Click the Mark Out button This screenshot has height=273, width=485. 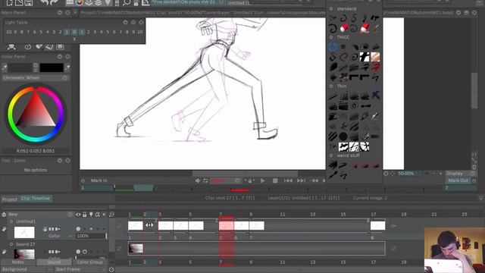click(458, 180)
